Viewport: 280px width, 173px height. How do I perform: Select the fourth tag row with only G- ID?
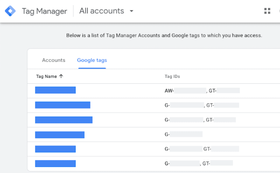(x=60, y=134)
